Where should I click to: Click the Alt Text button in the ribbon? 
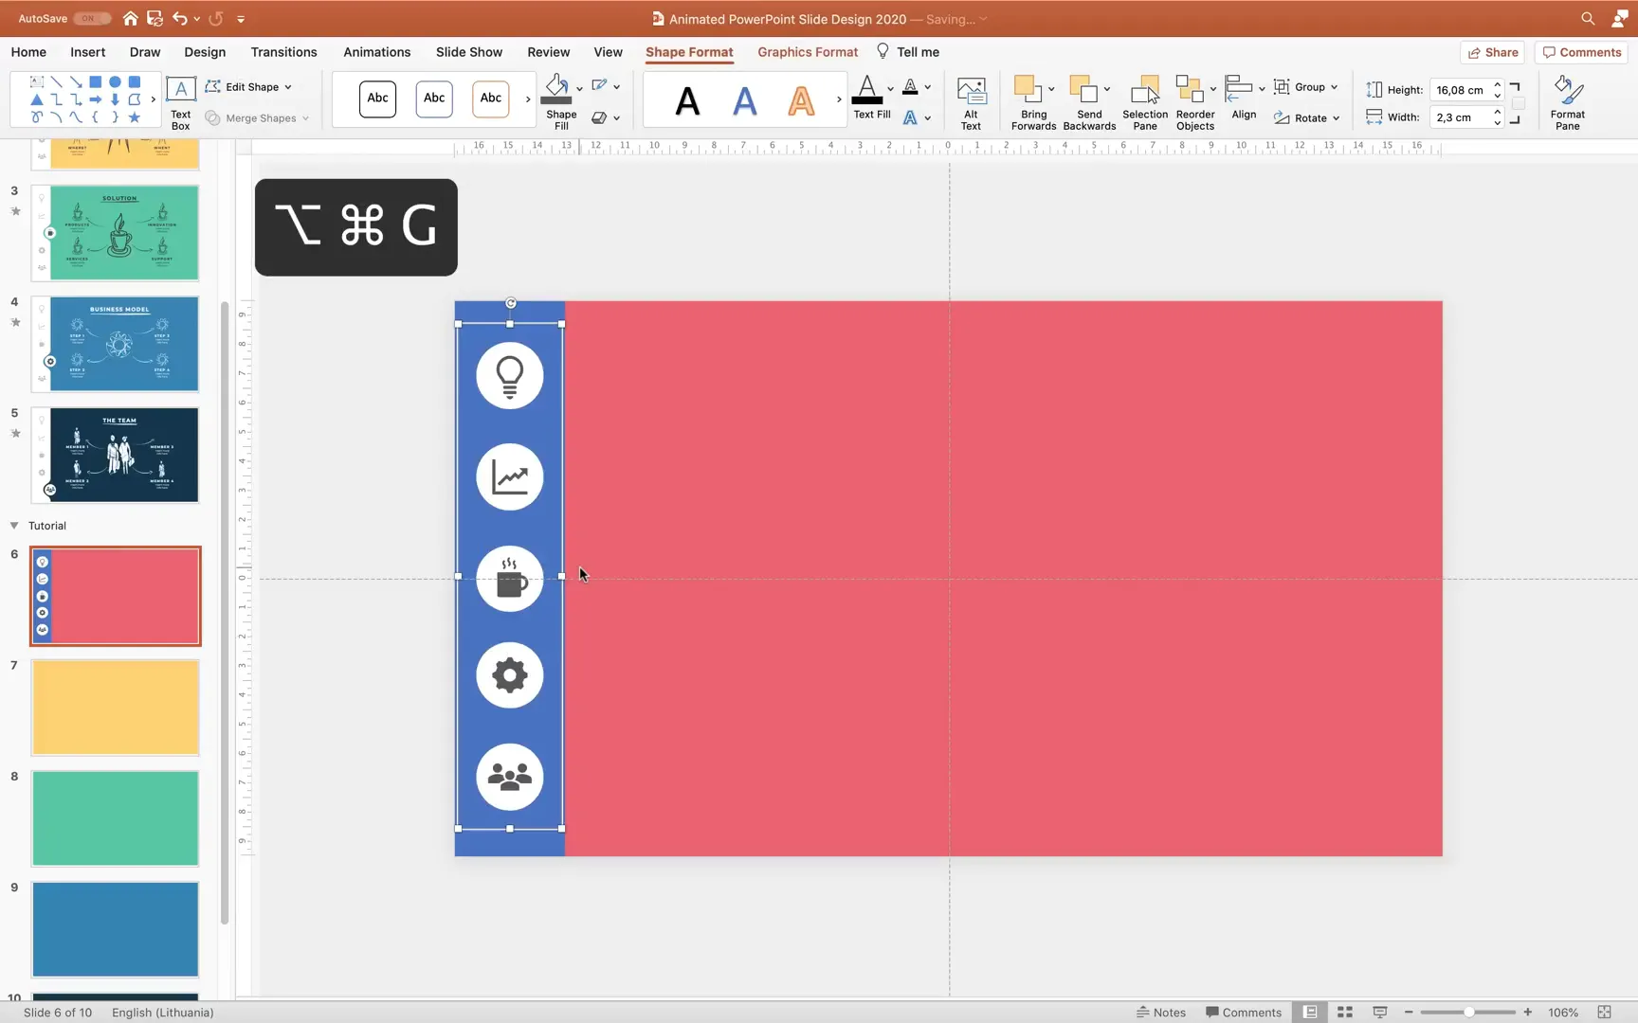tap(971, 99)
